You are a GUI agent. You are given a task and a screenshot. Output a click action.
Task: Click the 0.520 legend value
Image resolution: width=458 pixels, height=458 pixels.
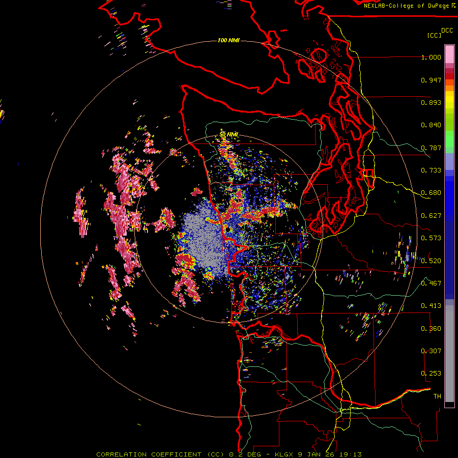pyautogui.click(x=431, y=261)
